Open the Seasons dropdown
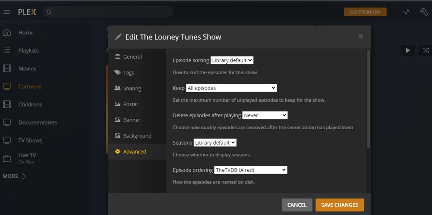Viewport: 432px width, 215px height. pos(215,143)
